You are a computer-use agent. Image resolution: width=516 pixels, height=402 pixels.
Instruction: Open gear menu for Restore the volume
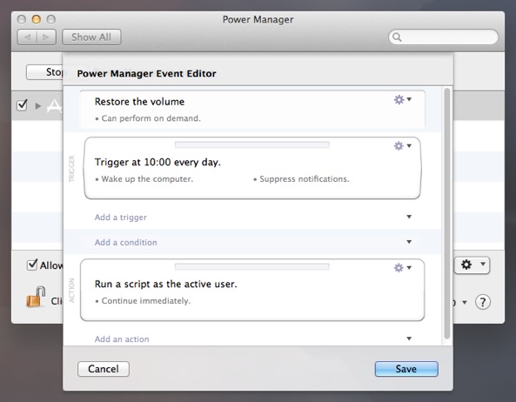pos(403,99)
